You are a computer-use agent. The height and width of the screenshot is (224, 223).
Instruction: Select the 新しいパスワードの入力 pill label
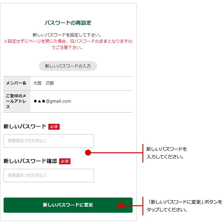click(x=68, y=66)
